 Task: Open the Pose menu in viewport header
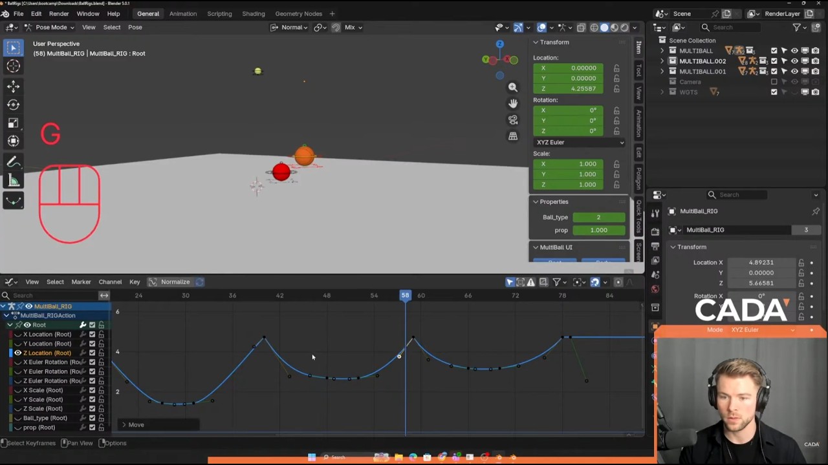[x=135, y=27]
